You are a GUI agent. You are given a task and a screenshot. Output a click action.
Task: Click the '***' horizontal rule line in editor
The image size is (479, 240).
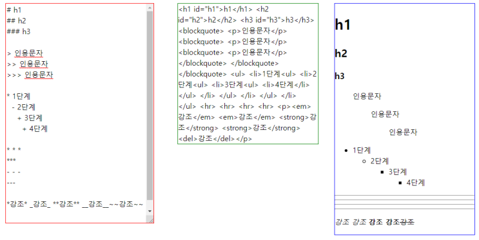tap(12, 160)
